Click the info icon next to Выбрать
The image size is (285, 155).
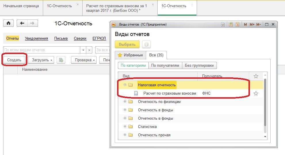[146, 44]
